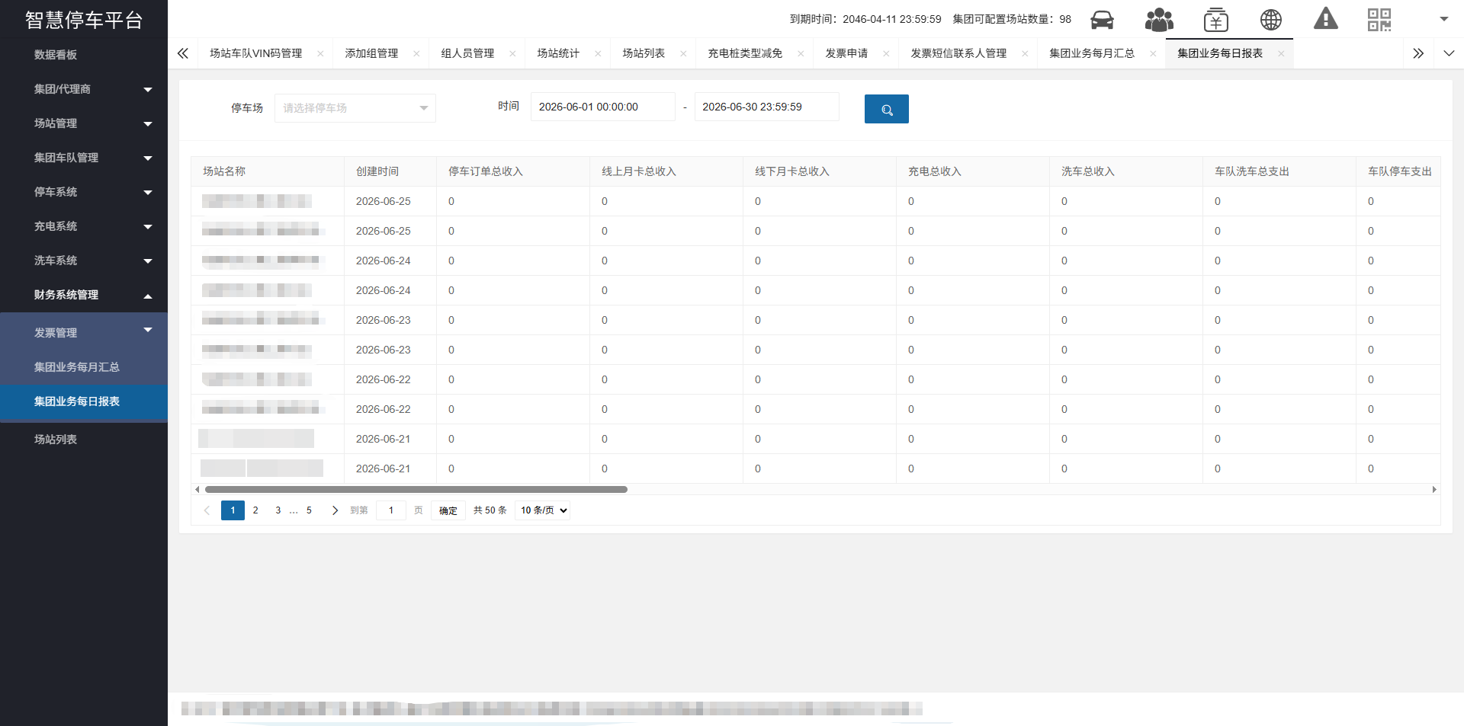1464x726 pixels.
Task: Open 数据看板 in the sidebar
Action: 84,55
